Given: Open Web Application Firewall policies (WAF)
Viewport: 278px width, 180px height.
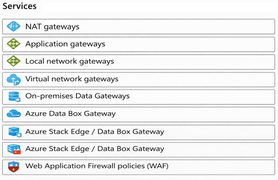Looking at the screenshot, I should click(97, 166).
